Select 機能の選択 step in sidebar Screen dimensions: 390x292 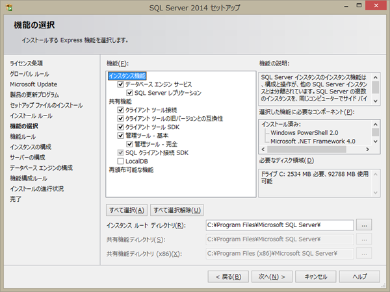click(x=24, y=126)
